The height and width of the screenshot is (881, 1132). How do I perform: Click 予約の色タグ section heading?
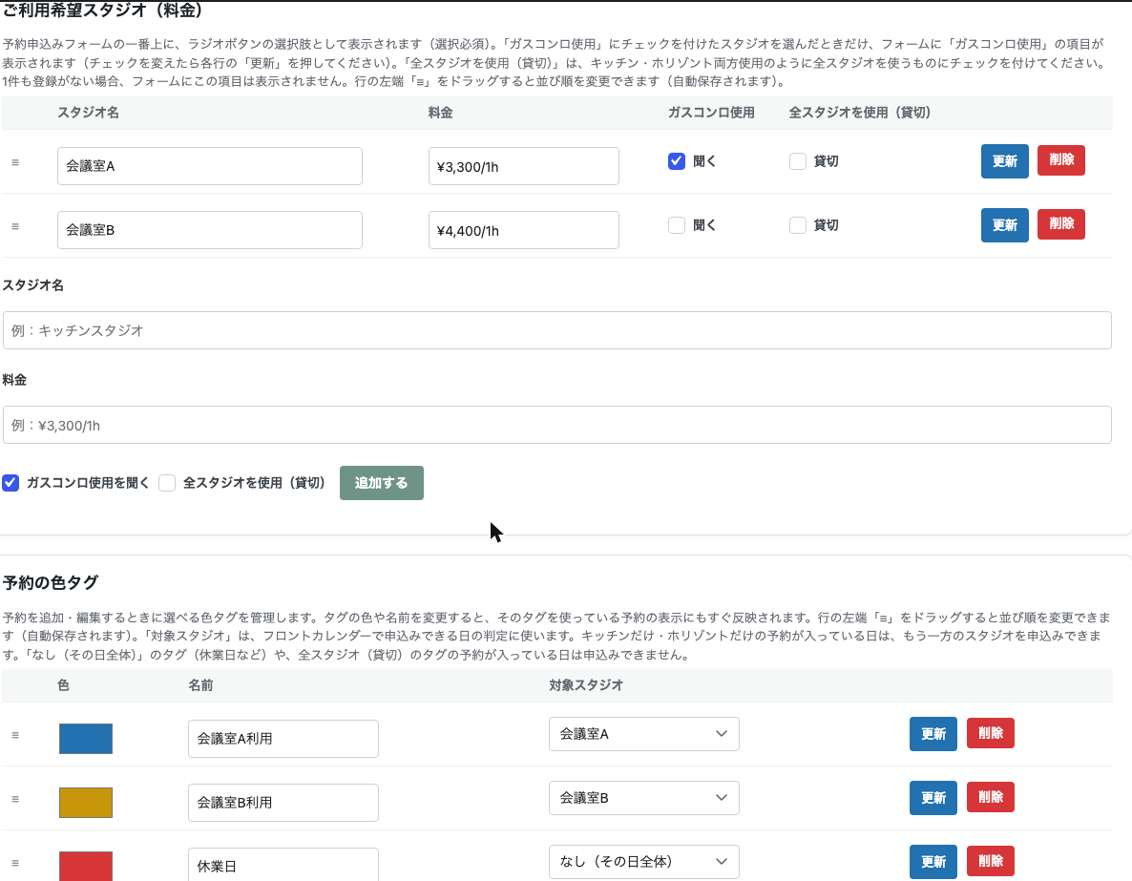click(51, 582)
